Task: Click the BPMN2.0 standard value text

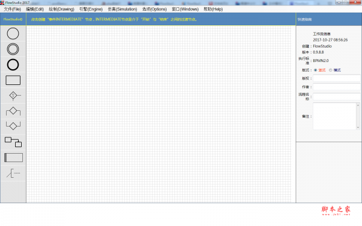Action: click(x=321, y=61)
